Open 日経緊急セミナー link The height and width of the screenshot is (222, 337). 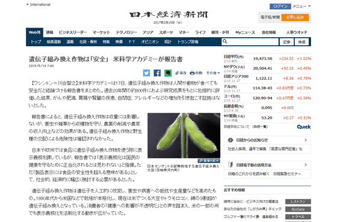[x=287, y=174]
